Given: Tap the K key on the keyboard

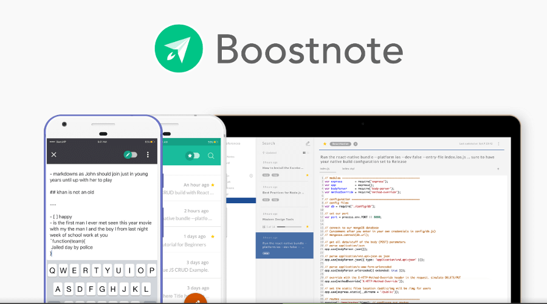Looking at the screenshot, I should click(136, 289).
